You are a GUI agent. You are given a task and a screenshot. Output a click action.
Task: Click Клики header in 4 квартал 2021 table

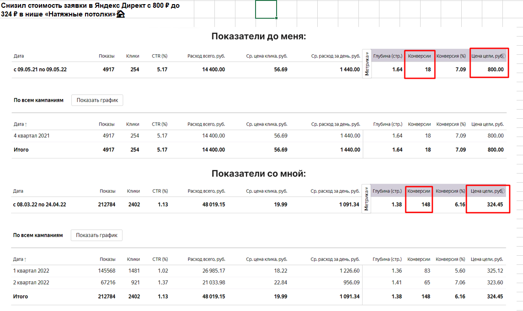point(133,124)
